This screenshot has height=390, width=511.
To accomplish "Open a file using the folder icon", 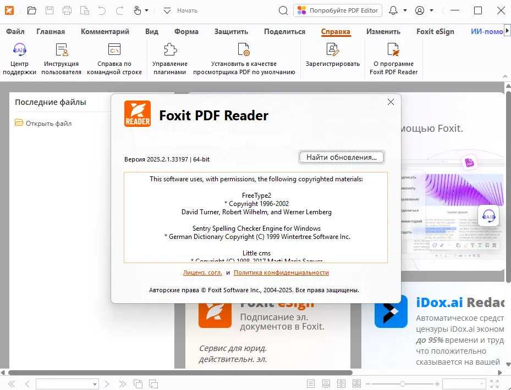I will click(x=31, y=10).
